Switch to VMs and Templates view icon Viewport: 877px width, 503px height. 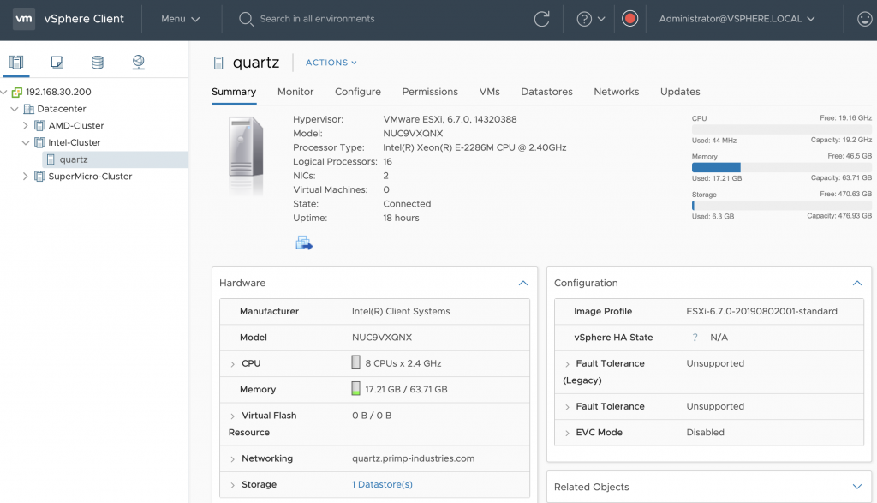pyautogui.click(x=57, y=62)
